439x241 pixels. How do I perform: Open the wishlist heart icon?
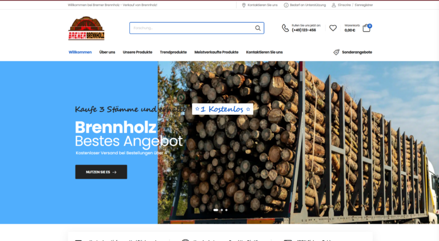point(333,28)
